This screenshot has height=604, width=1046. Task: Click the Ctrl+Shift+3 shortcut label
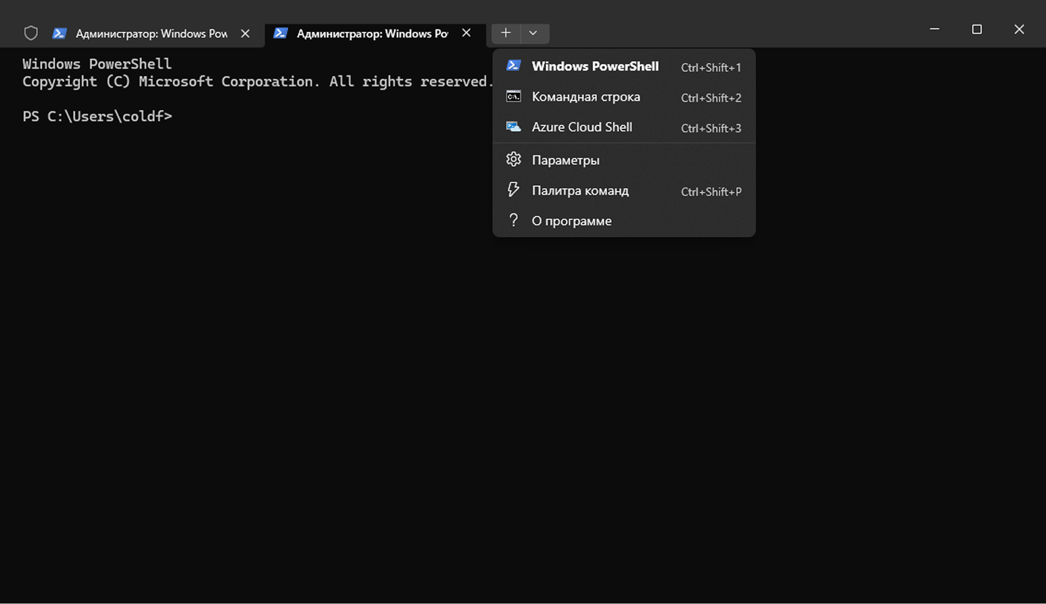pyautogui.click(x=711, y=128)
